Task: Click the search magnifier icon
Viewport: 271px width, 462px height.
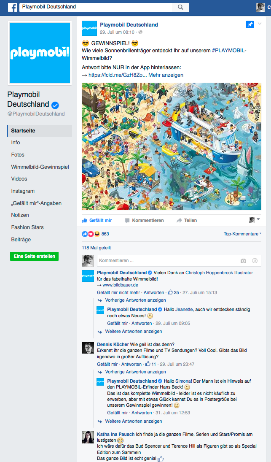Action: 180,7
